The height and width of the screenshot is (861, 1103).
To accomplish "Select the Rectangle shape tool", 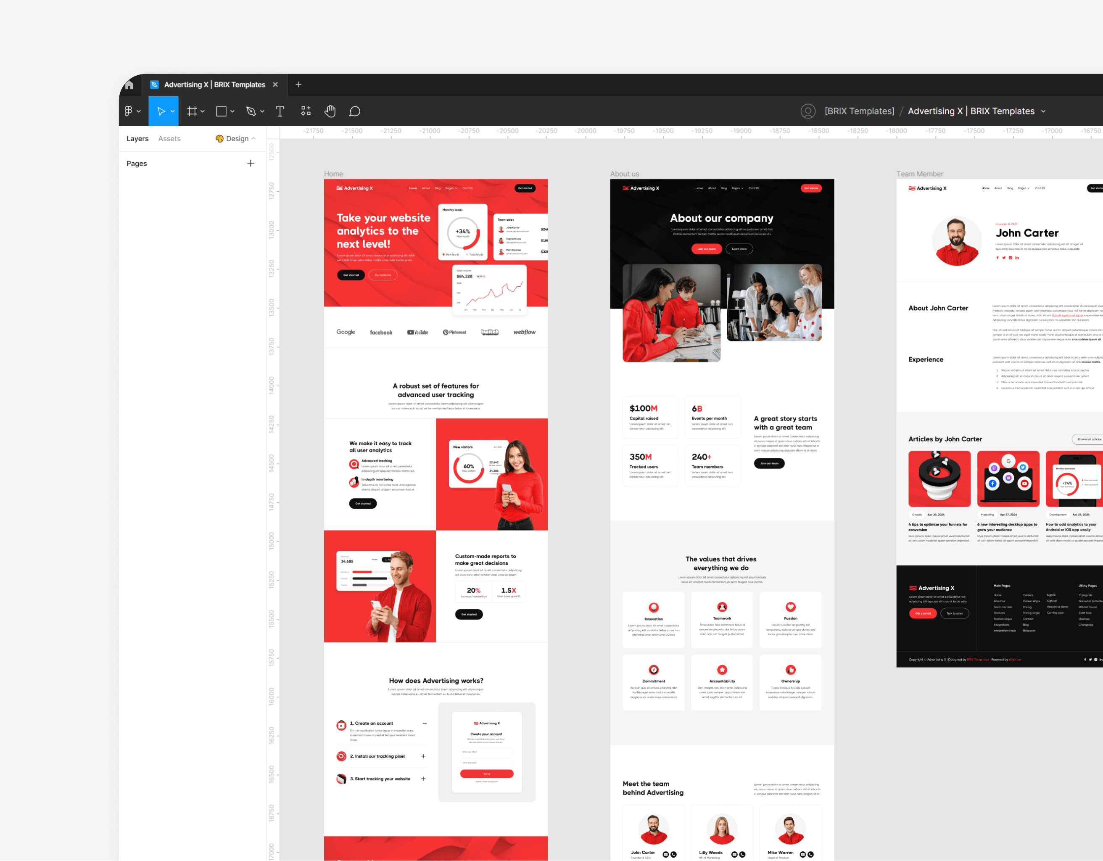I will [221, 111].
